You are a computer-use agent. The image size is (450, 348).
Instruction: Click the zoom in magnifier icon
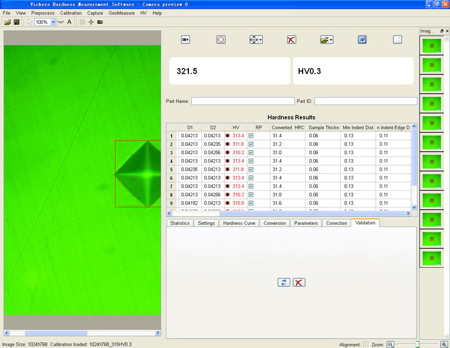coord(444,344)
